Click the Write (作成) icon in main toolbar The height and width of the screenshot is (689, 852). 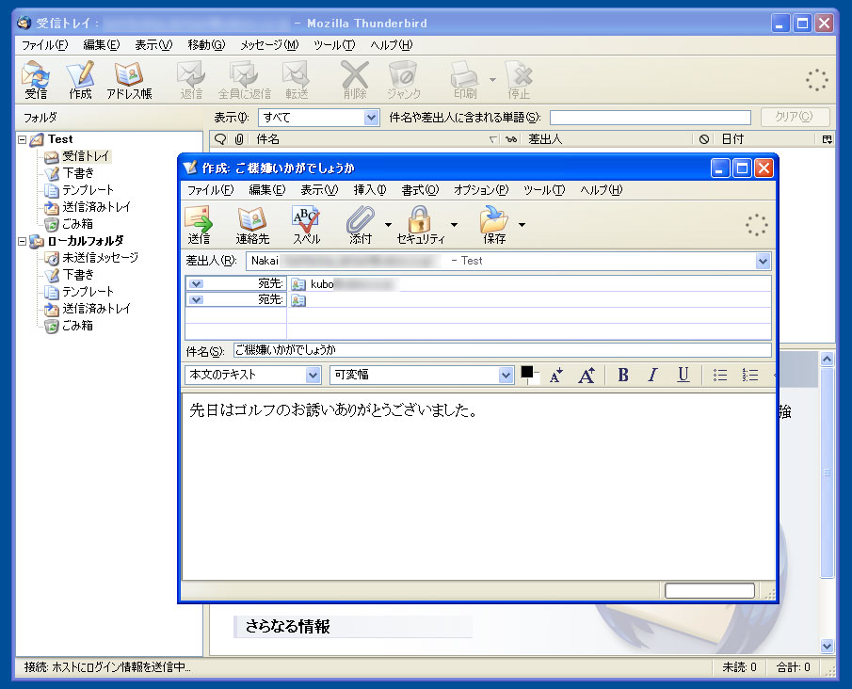[80, 80]
